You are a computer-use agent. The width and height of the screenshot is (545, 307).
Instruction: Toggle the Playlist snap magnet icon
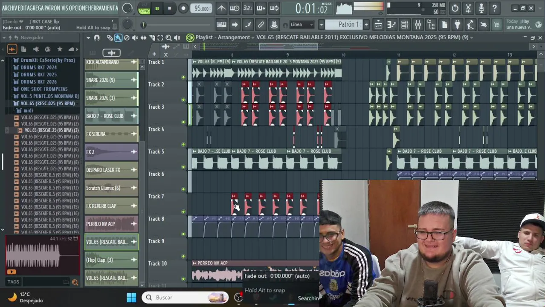coord(97,38)
